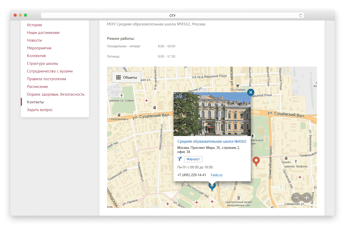This screenshot has height=226, width=345.
Task: Click the 8.00 - 17.30 Friday hours
Action: [x=167, y=57]
